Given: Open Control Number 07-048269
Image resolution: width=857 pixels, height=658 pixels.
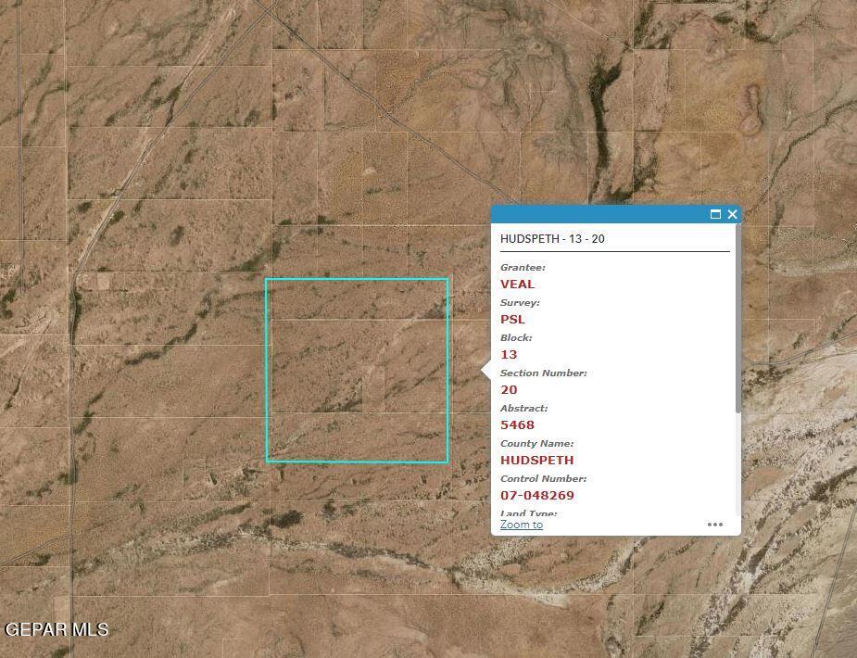Looking at the screenshot, I should click(x=536, y=495).
